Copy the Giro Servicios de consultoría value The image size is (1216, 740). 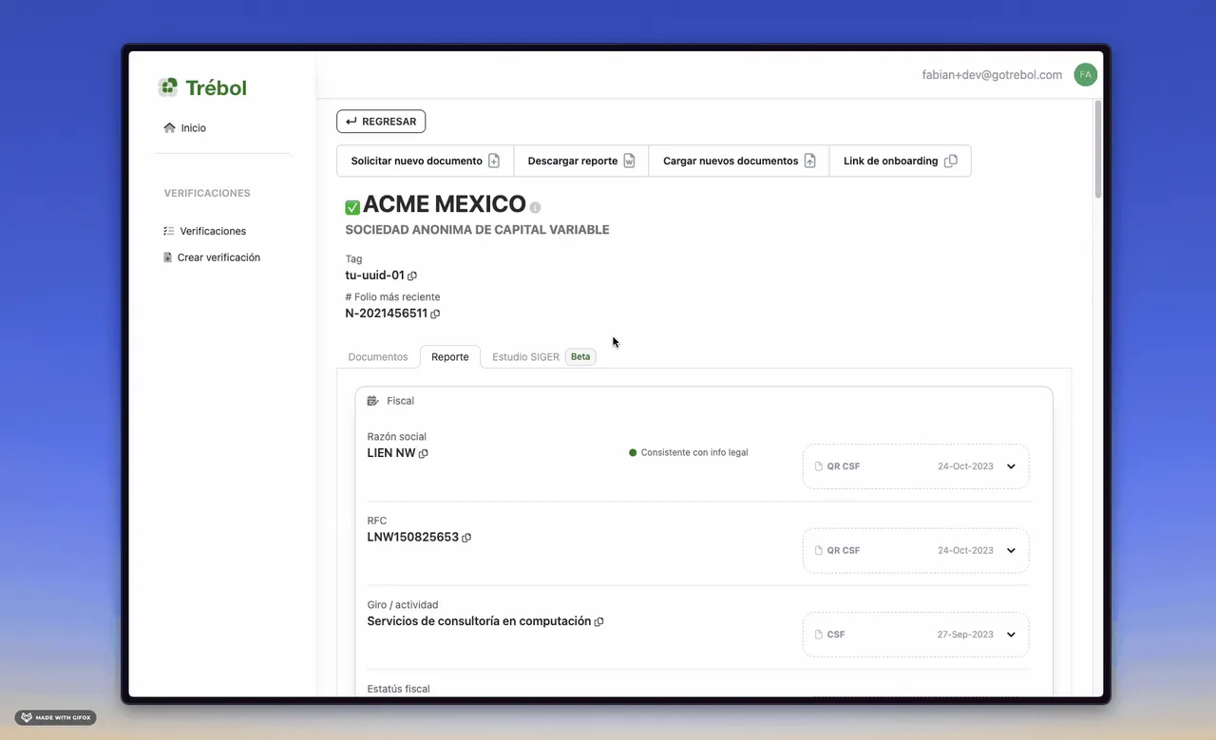tap(598, 622)
